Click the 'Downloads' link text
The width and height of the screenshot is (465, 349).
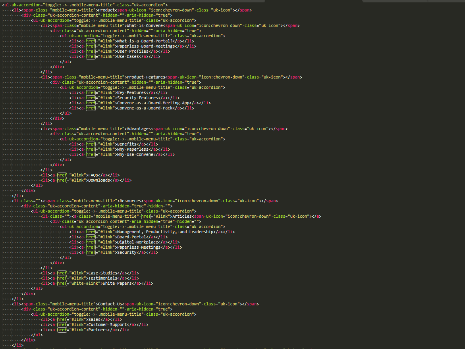99,180
